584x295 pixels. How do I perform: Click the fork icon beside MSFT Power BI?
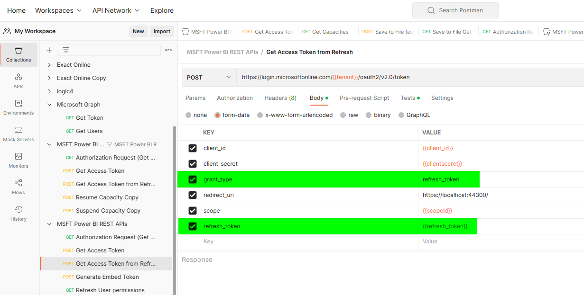(x=110, y=144)
